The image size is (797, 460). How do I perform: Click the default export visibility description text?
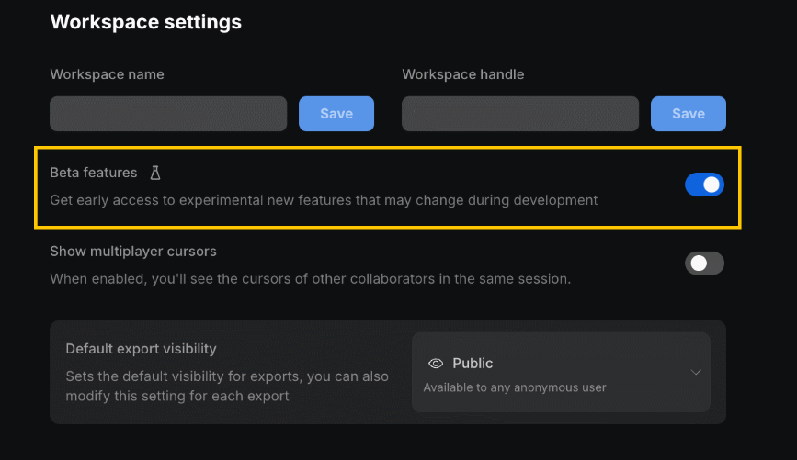pyautogui.click(x=227, y=387)
